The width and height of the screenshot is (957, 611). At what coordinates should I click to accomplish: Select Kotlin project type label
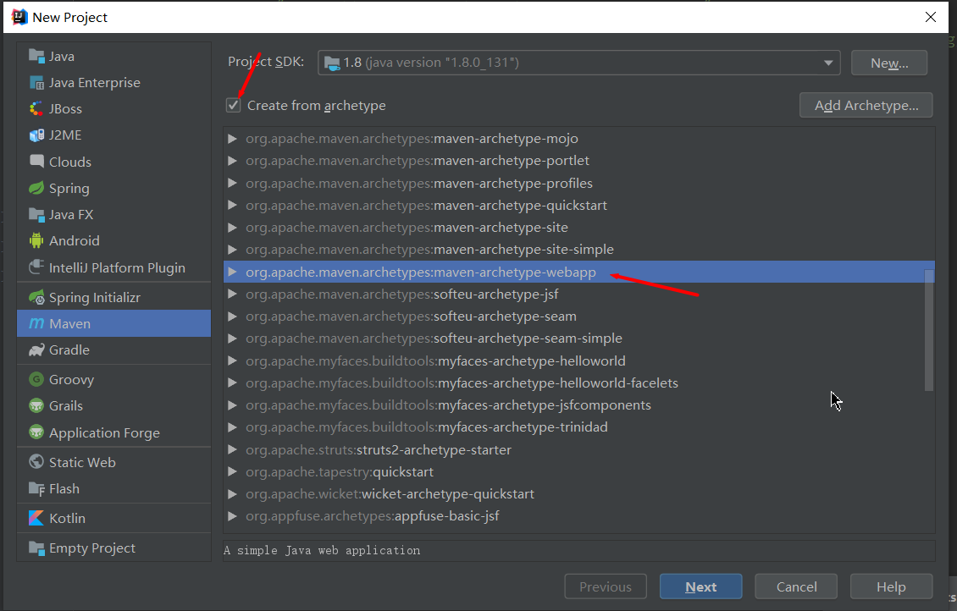click(x=67, y=518)
